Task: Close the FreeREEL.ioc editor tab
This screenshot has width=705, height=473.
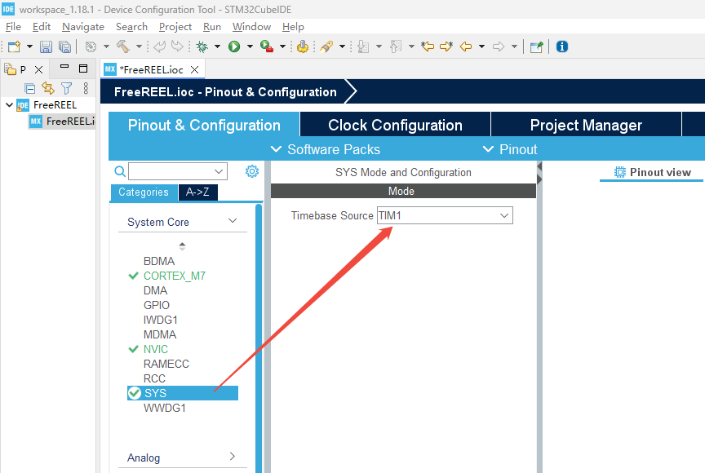Action: click(x=194, y=69)
